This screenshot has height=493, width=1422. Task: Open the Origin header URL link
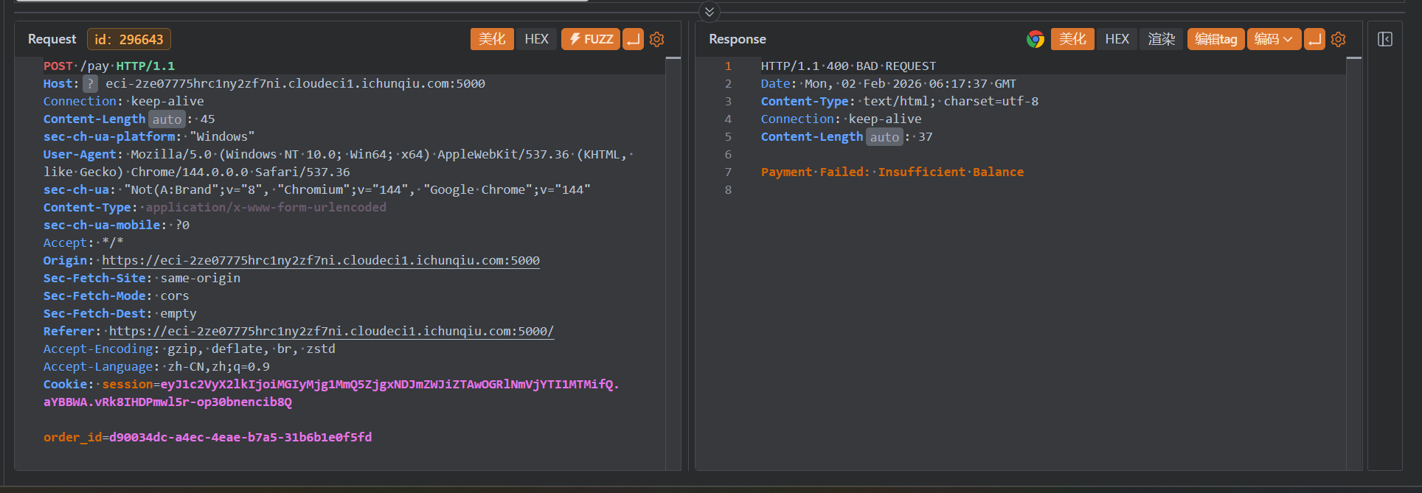[321, 261]
